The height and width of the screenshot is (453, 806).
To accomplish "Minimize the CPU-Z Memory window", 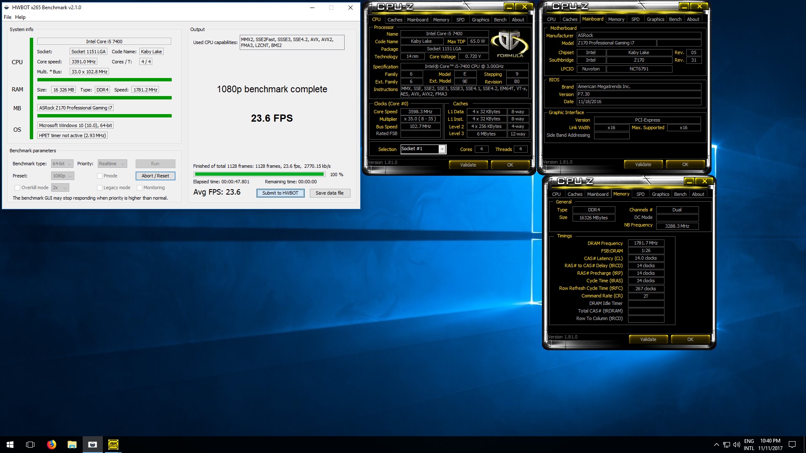I will point(689,181).
